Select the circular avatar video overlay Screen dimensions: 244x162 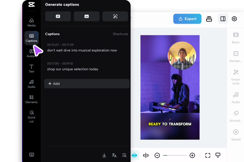(x=182, y=56)
